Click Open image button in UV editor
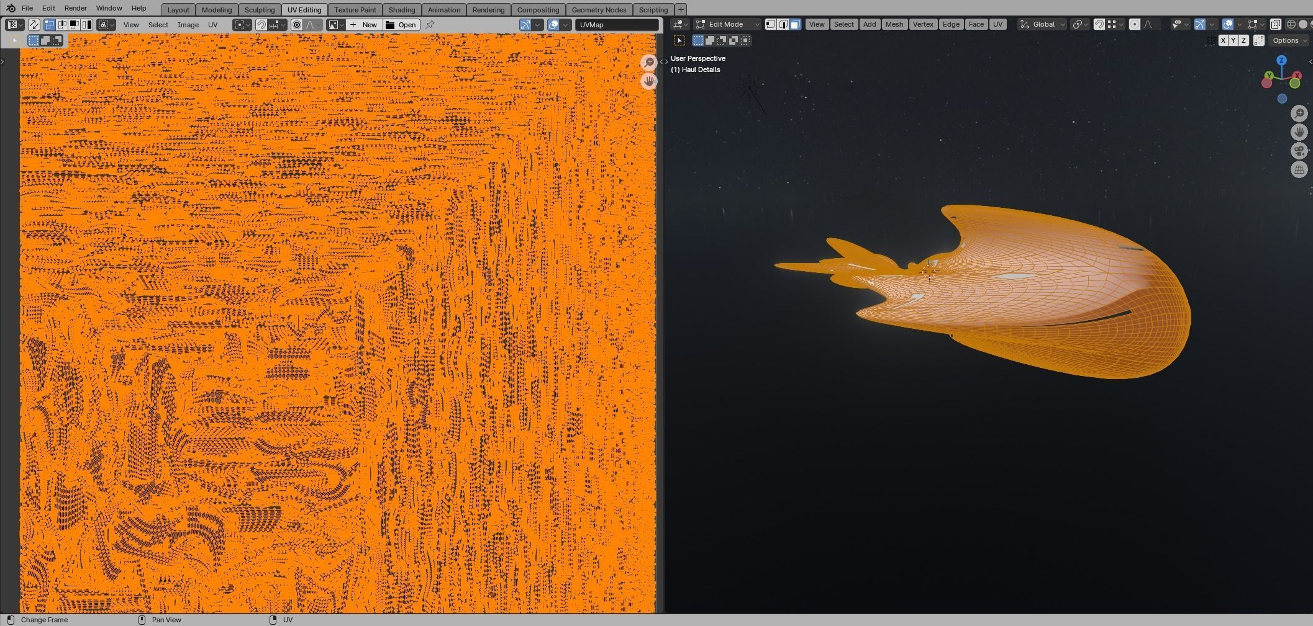The height and width of the screenshot is (626, 1313). coord(401,25)
